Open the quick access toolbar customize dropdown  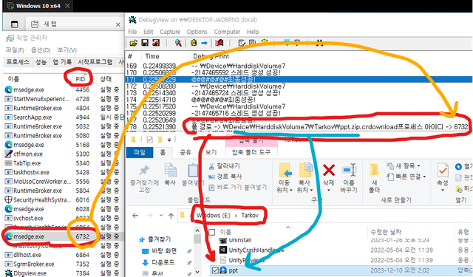pos(169,140)
